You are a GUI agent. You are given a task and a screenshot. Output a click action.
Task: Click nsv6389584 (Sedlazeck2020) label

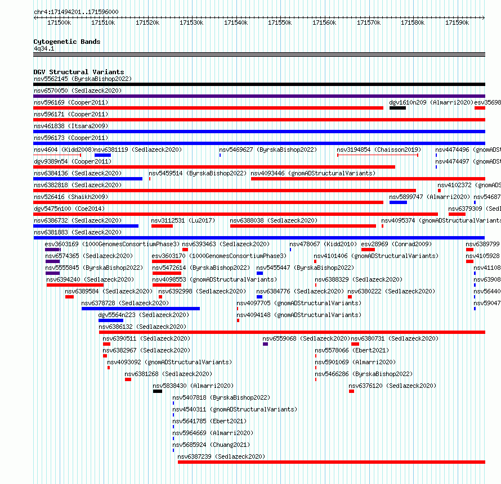[109, 291]
